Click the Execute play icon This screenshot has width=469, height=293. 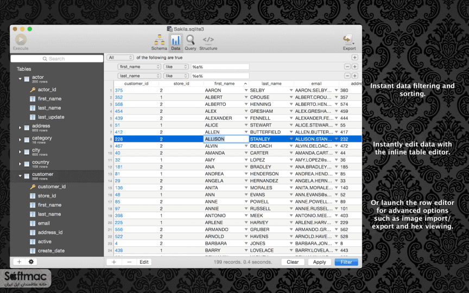[21, 40]
